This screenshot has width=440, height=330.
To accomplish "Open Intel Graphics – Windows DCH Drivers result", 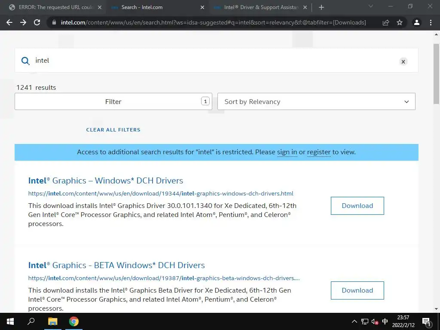I will pos(106,180).
